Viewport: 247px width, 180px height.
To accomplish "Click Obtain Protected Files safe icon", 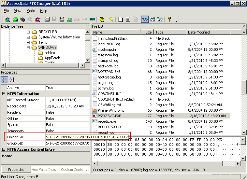I will point(102,19).
